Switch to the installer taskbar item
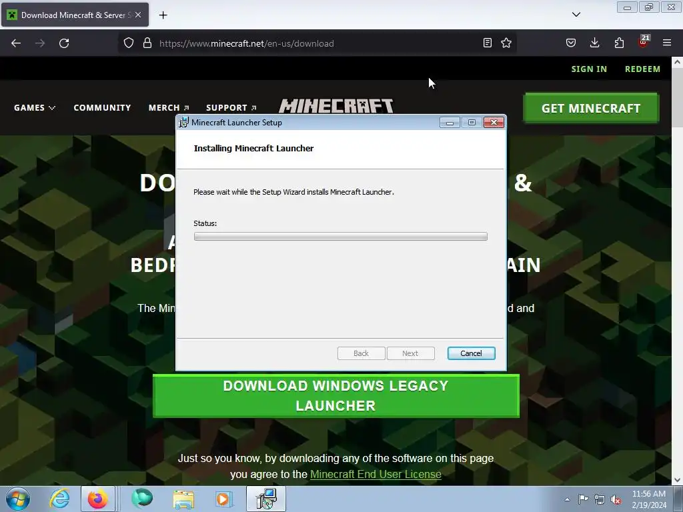Screen dimensions: 683x512 tap(266, 499)
